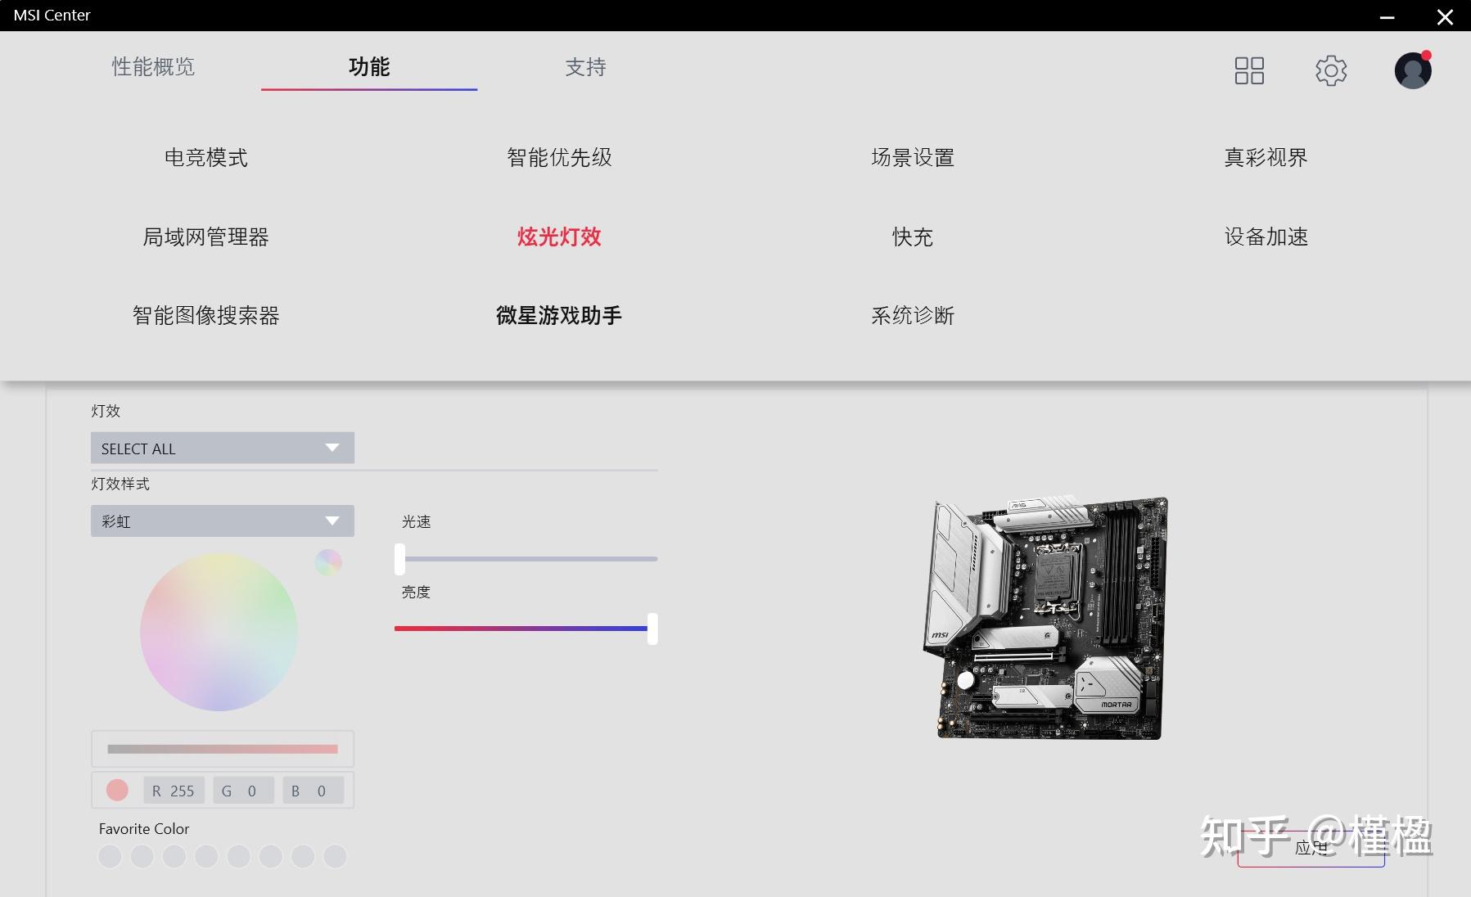This screenshot has height=897, width=1471.
Task: Select the last Favorite Color slot
Action: coord(335,856)
